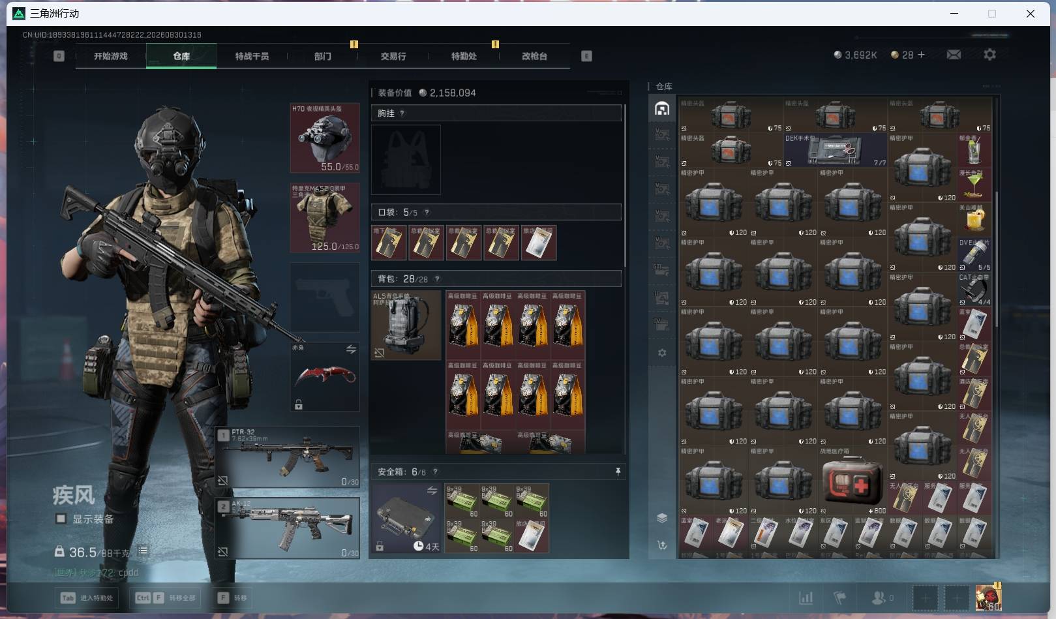Click the 进入特勤处 button
Image resolution: width=1056 pixels, height=619 pixels.
coord(88,597)
